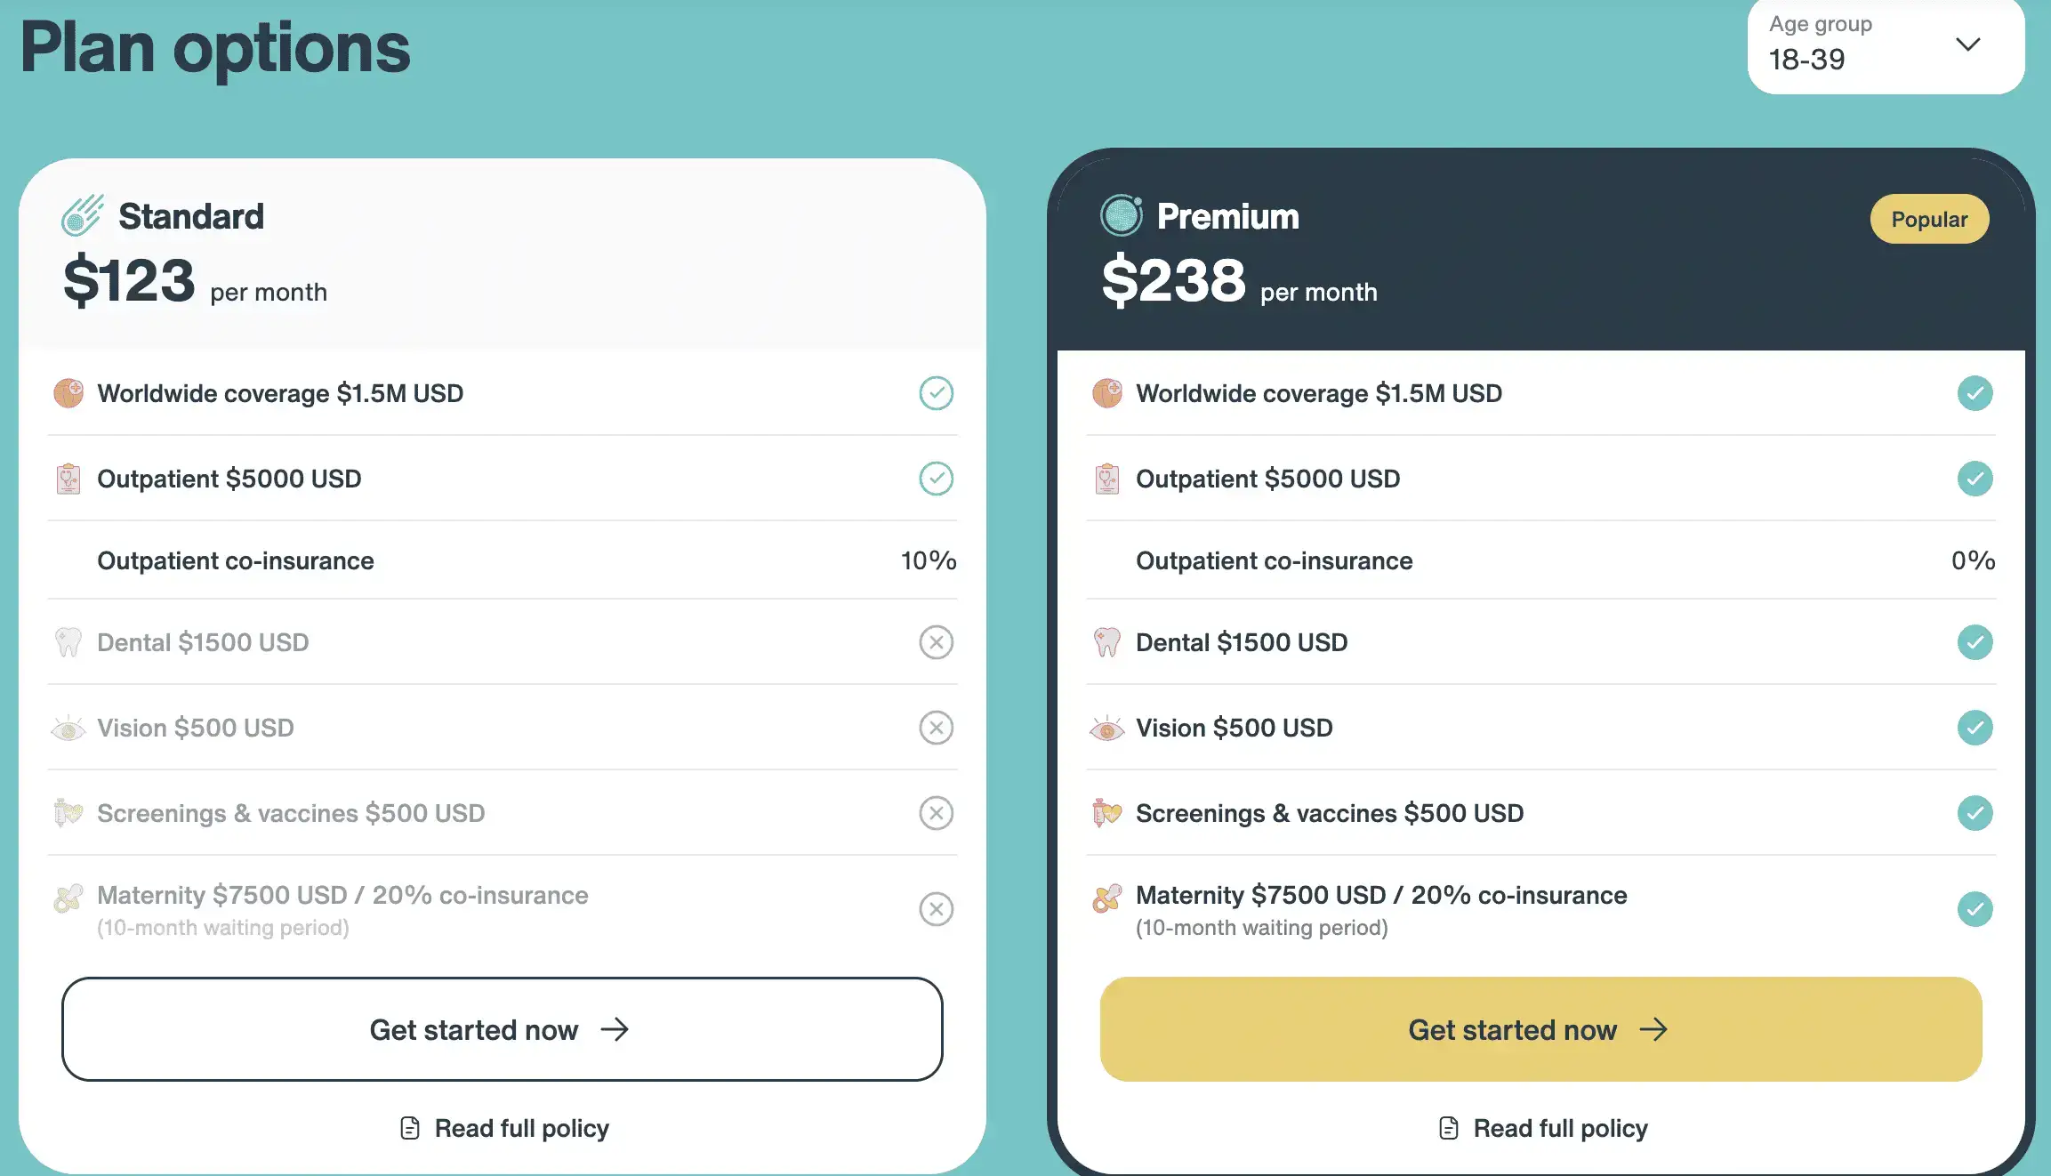The height and width of the screenshot is (1176, 2051).
Task: Select the Popular badge on Premium plan
Action: (1930, 217)
